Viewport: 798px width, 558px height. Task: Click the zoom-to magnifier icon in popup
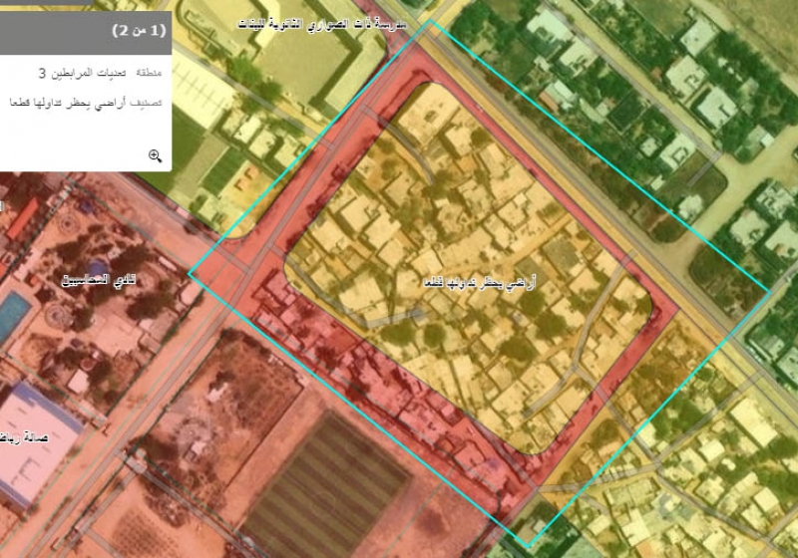[x=155, y=155]
